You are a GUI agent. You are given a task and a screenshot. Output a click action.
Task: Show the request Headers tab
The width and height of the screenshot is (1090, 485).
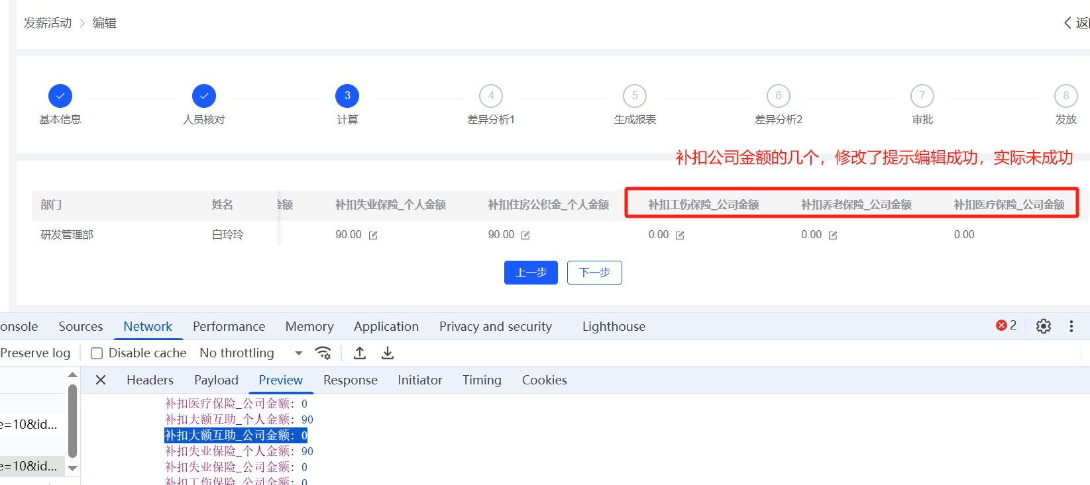click(150, 380)
